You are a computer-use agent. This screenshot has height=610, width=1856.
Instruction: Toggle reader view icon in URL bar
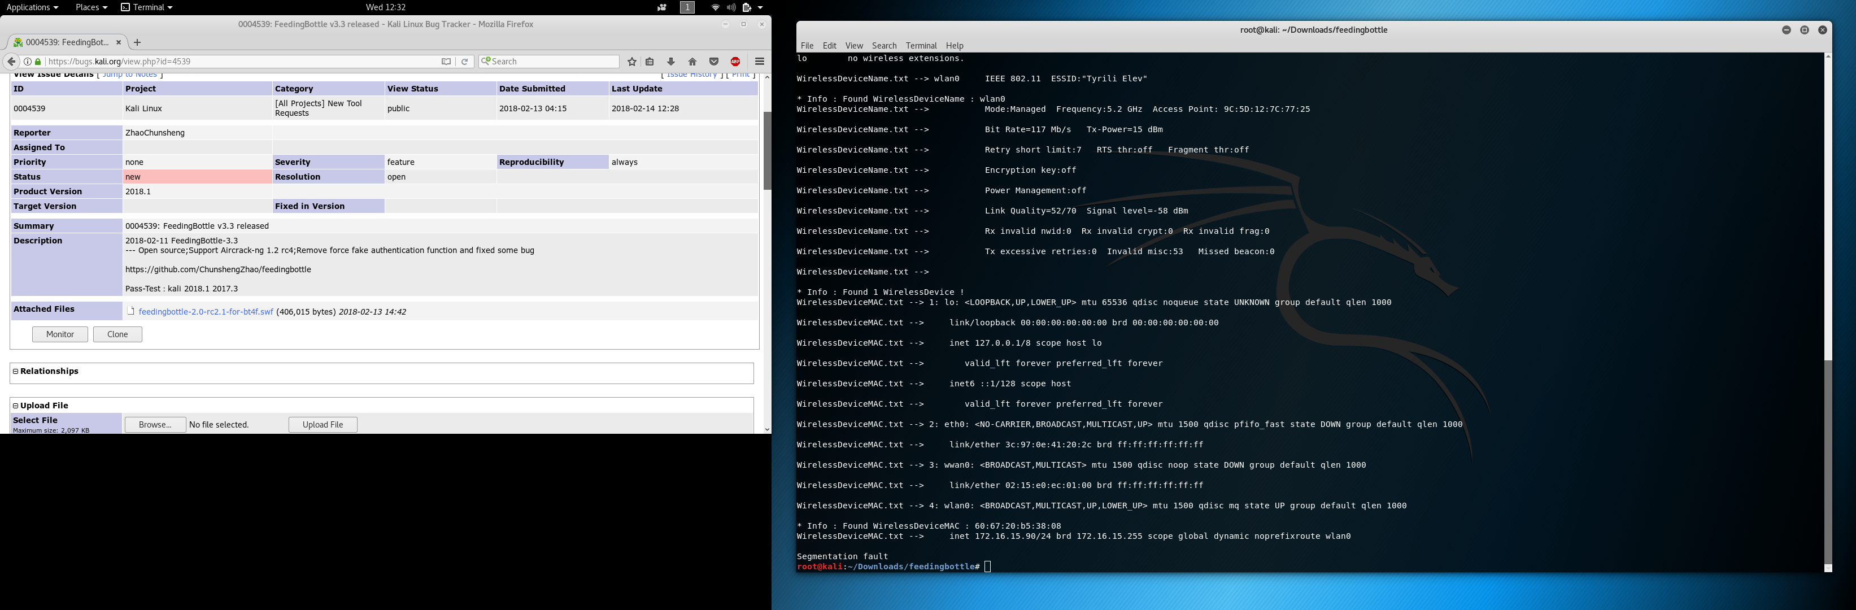tap(446, 61)
